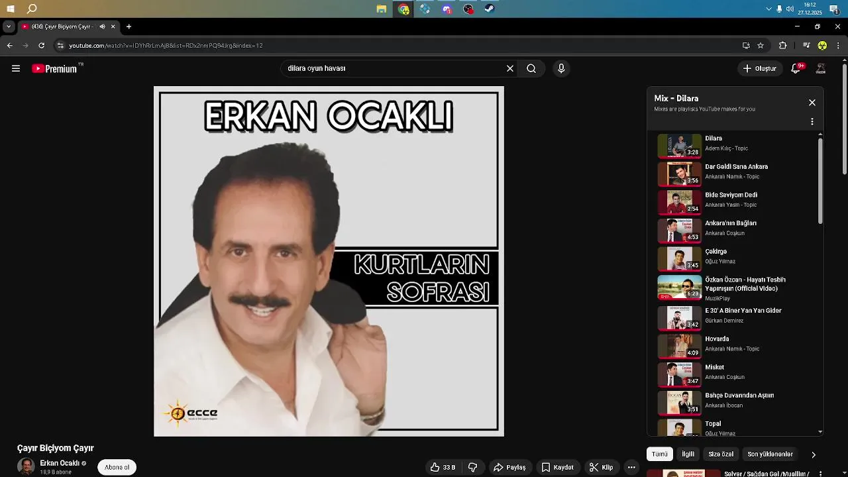Show hidden system tray icons
The height and width of the screenshot is (477, 848).
[x=768, y=9]
